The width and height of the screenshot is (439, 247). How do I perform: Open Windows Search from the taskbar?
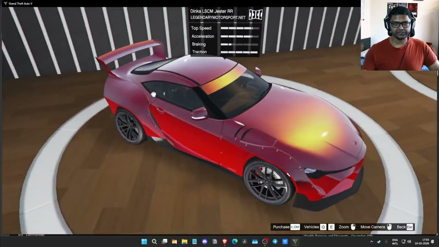[154, 242]
